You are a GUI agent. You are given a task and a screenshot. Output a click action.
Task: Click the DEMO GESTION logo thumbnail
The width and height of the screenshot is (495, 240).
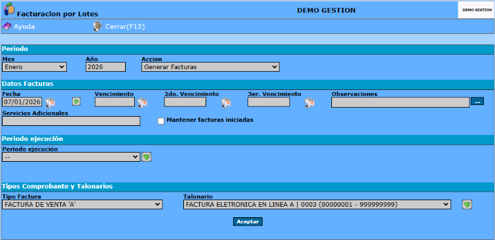coord(477,10)
